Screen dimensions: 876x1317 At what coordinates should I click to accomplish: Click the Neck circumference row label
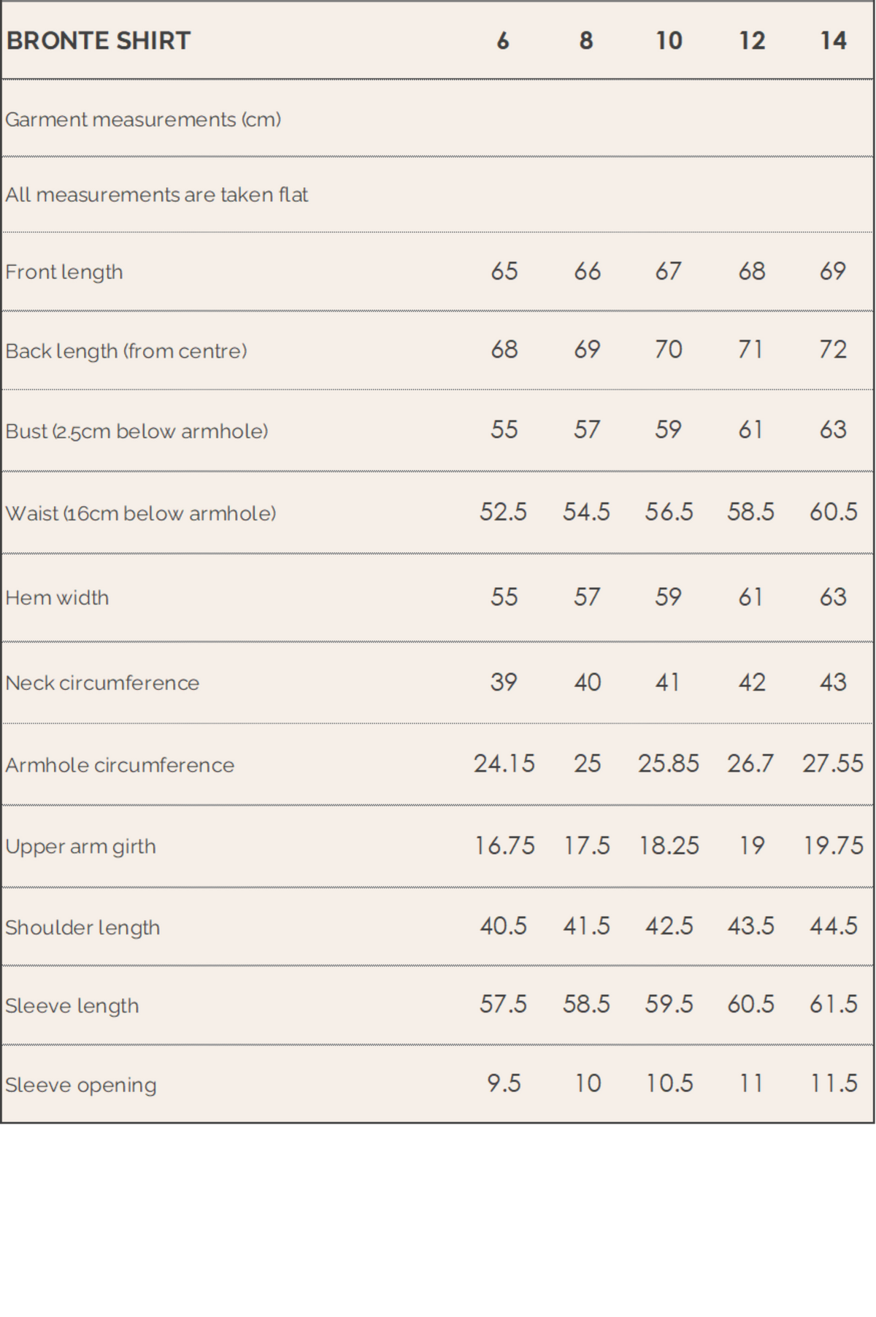[102, 683]
